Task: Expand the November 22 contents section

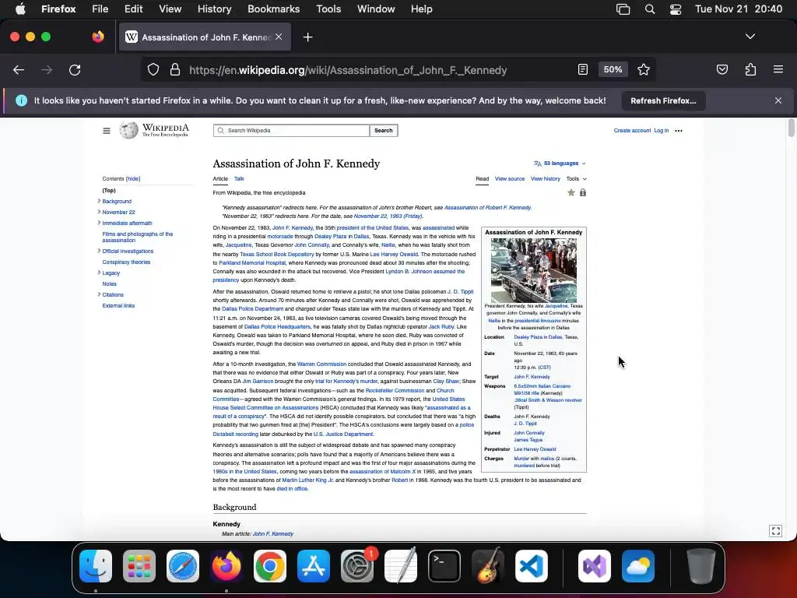Action: coord(99,212)
